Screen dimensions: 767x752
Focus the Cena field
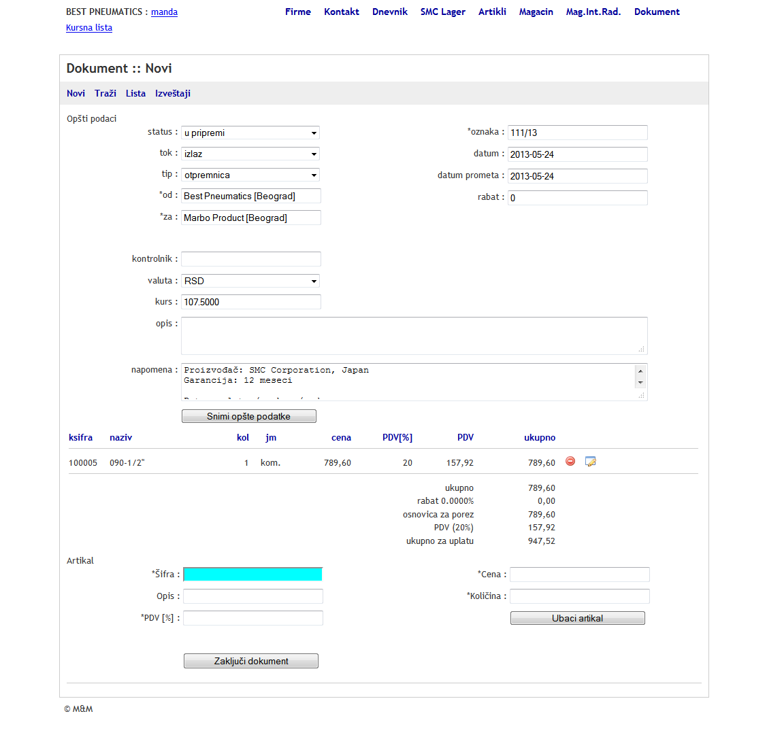coord(580,575)
